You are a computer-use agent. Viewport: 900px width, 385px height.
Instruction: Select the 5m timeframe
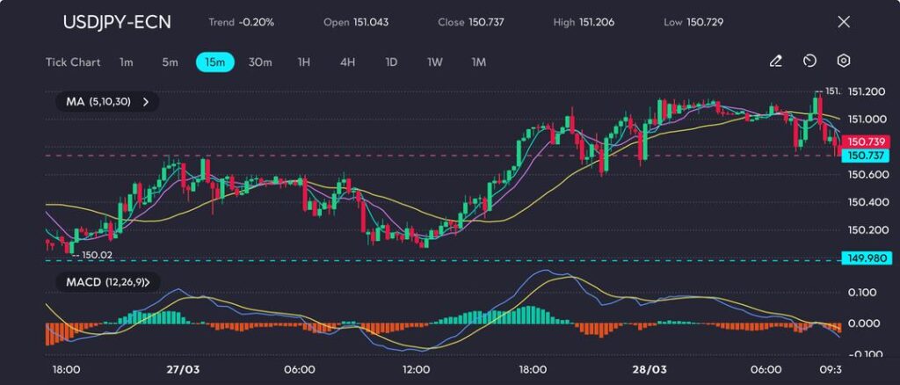[x=170, y=62]
